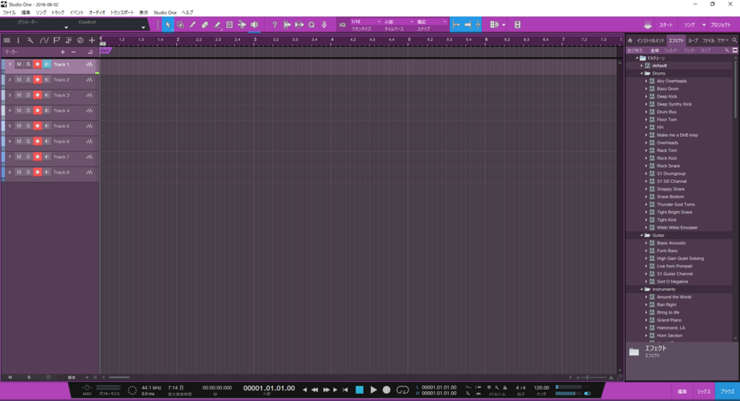Collapse the Drums folder
The width and height of the screenshot is (740, 401).
tap(642, 73)
